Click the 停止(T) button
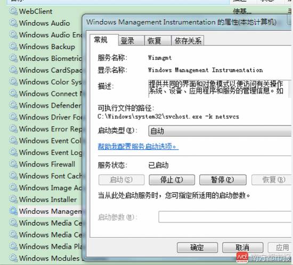 (172, 180)
